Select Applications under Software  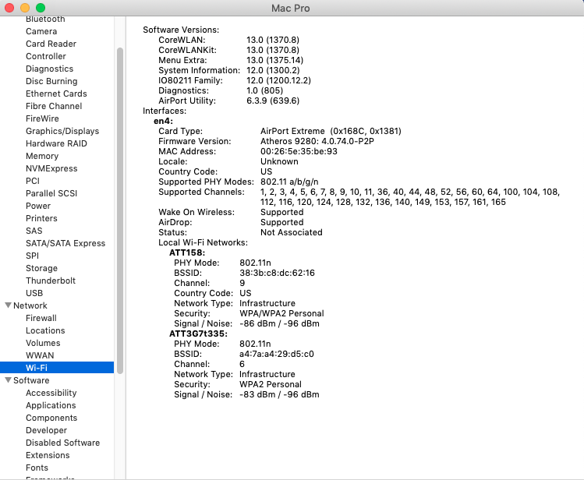coord(51,405)
